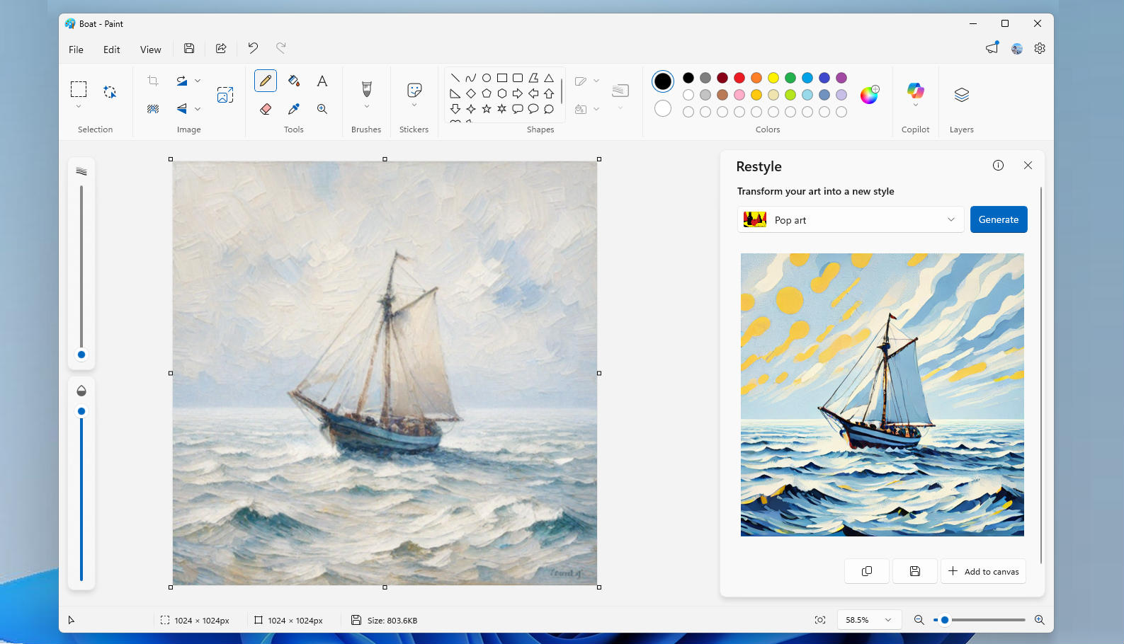Pick the red color swatch

pyautogui.click(x=739, y=78)
